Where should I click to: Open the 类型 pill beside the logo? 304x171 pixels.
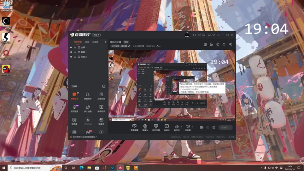pos(97,35)
